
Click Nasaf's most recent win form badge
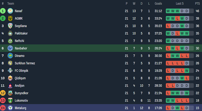tap(177, 11)
